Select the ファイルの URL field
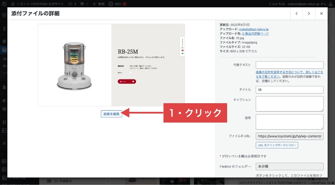 (289, 136)
